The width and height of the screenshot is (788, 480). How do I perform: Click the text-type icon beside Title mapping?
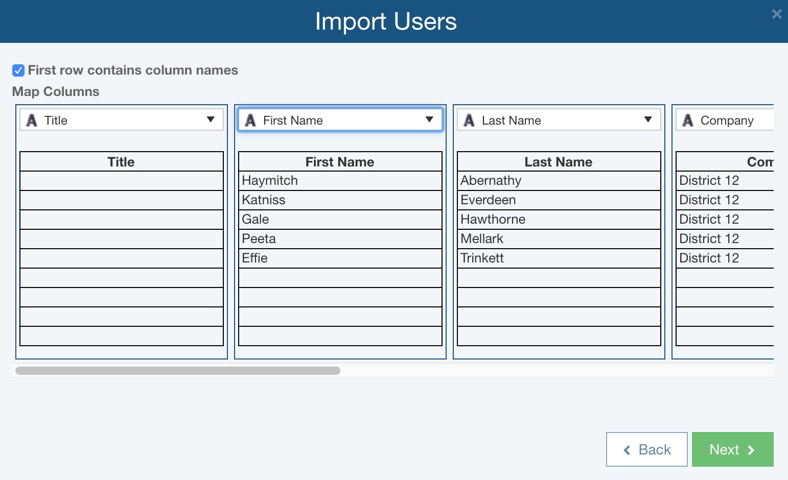point(32,120)
